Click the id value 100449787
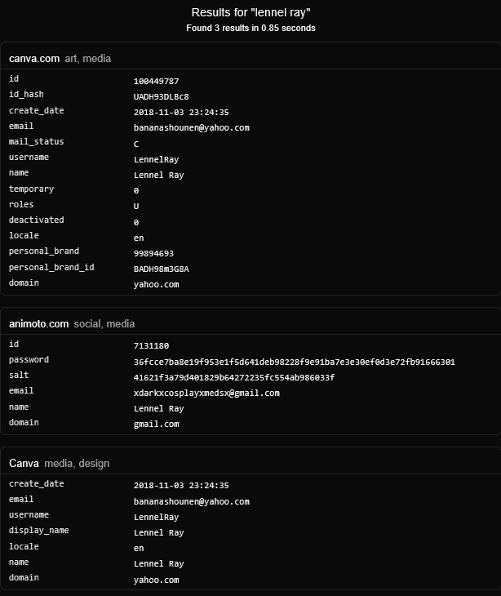 point(156,81)
